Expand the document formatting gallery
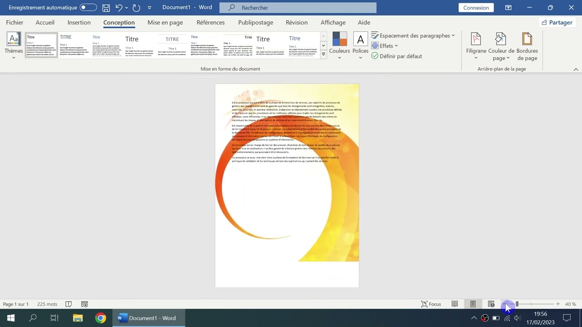 (324, 54)
